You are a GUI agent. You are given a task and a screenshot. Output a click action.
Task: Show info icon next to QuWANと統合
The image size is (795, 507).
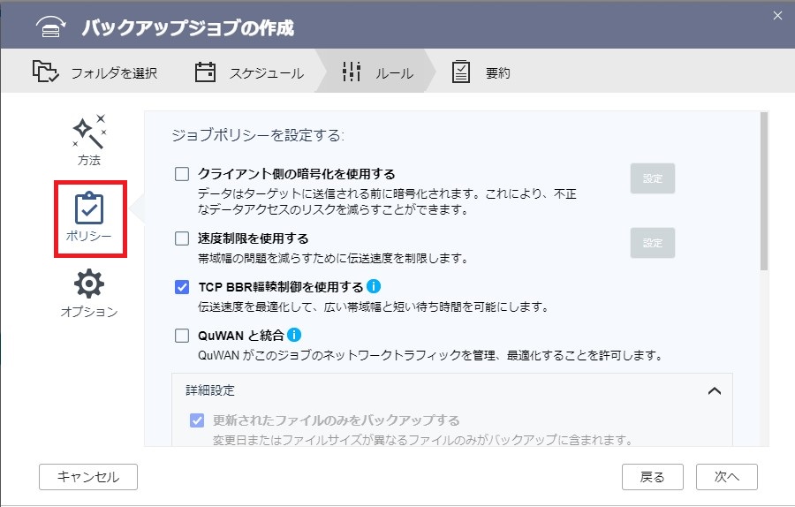pyautogui.click(x=294, y=335)
